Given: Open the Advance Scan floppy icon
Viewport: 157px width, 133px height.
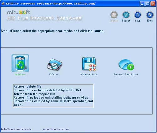Looking at the screenshot, I should [89, 64].
